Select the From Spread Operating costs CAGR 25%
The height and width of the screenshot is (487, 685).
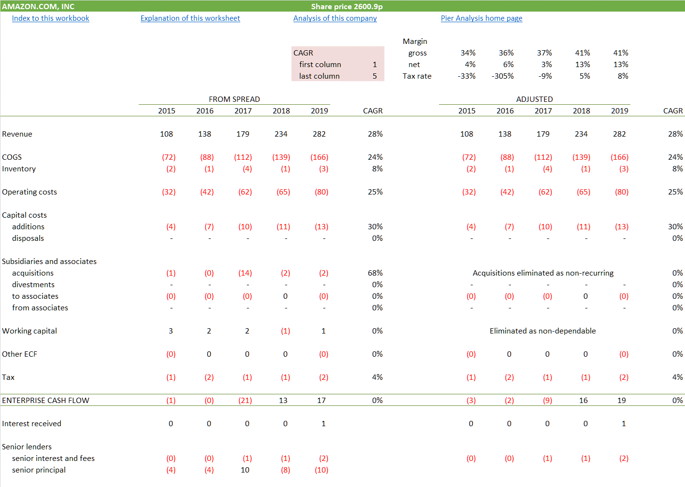coord(375,192)
